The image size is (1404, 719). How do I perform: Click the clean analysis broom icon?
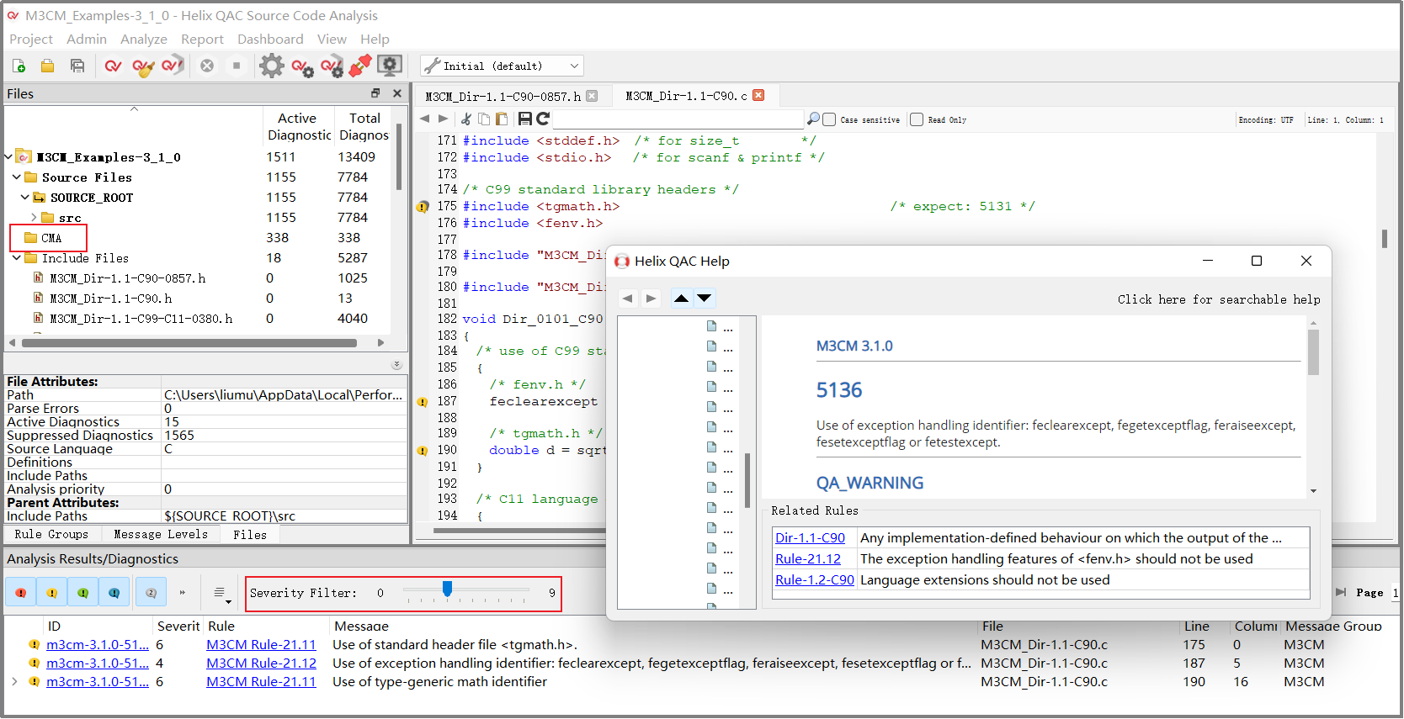pos(143,66)
